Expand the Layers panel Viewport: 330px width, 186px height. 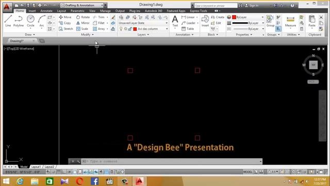click(x=143, y=35)
